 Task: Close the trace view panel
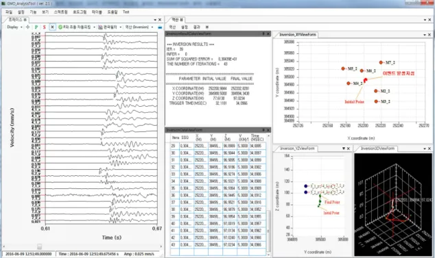tap(160, 20)
